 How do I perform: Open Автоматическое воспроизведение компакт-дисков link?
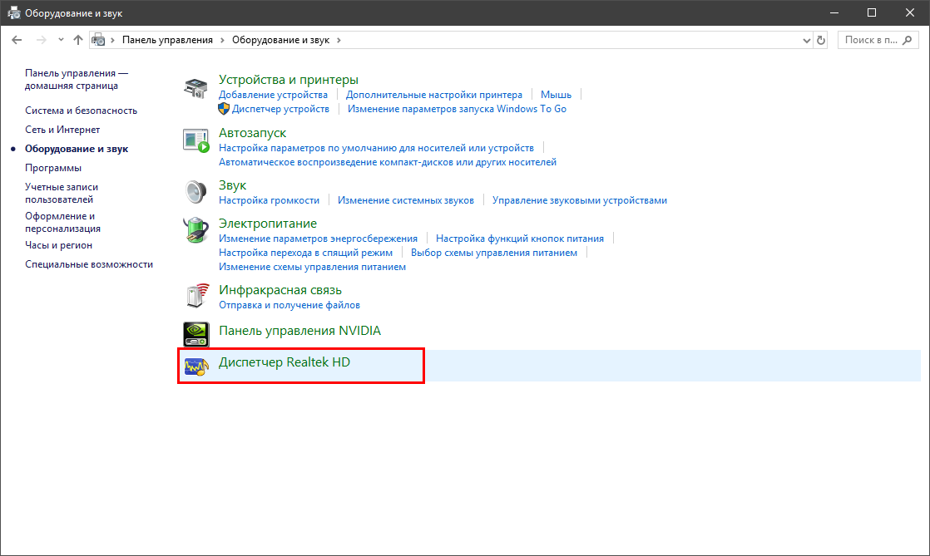coord(388,162)
